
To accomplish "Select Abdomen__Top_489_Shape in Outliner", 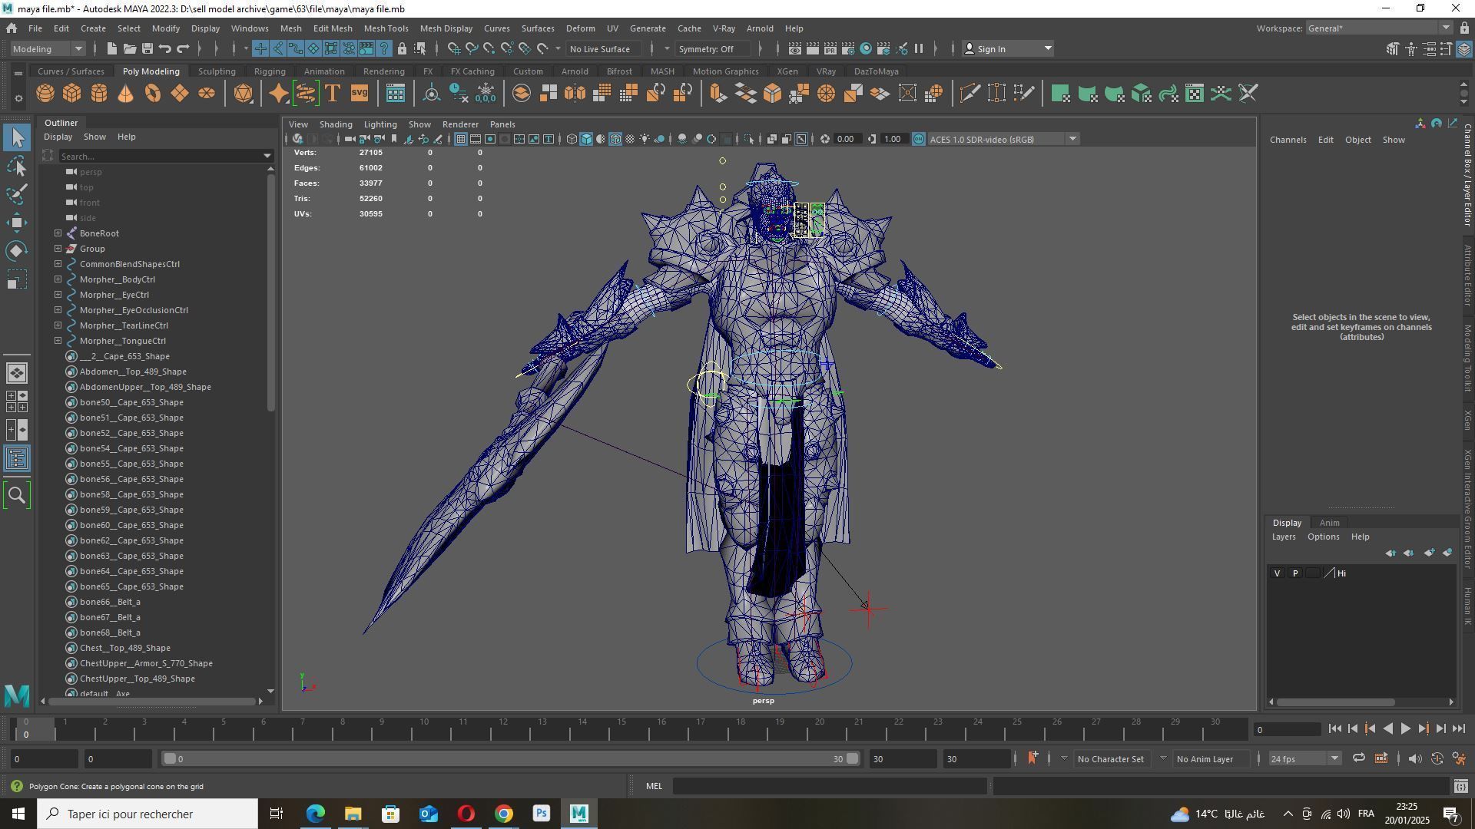I will coord(132,372).
